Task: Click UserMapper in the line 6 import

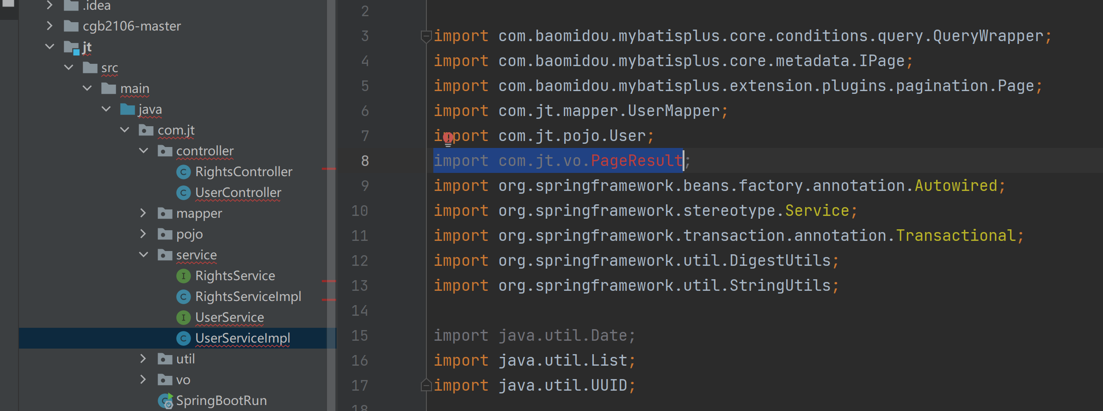Action: tap(674, 111)
